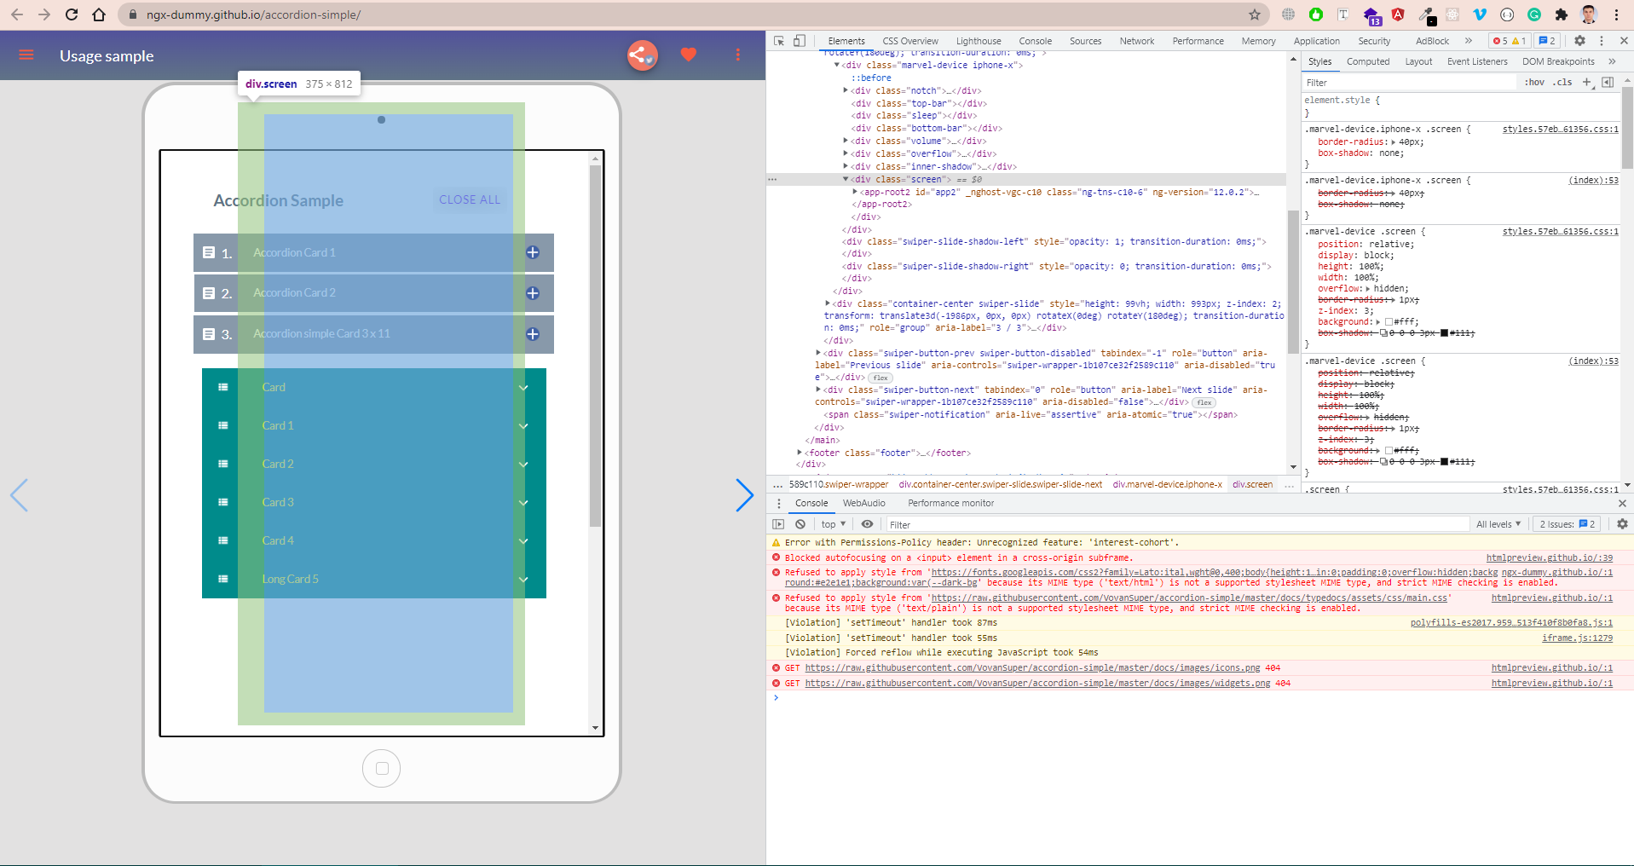Expand the footer element in DOM tree
The height and width of the screenshot is (866, 1634).
coord(800,453)
